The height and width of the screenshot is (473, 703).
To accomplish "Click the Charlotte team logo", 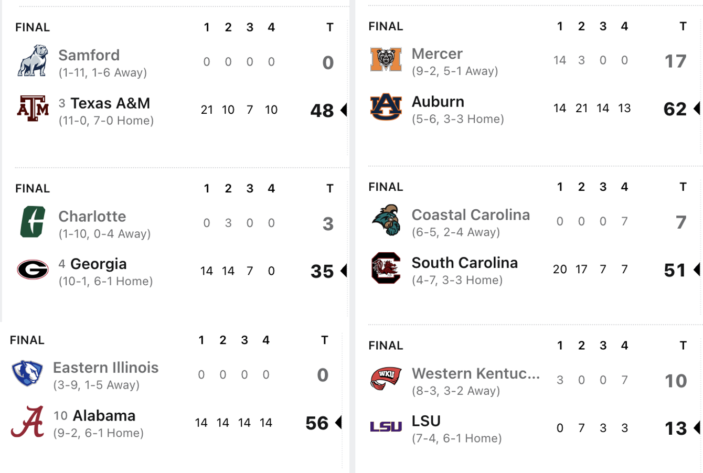I will pos(33,222).
